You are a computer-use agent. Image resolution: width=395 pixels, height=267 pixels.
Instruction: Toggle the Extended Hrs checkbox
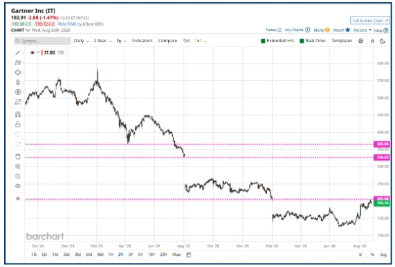click(263, 41)
